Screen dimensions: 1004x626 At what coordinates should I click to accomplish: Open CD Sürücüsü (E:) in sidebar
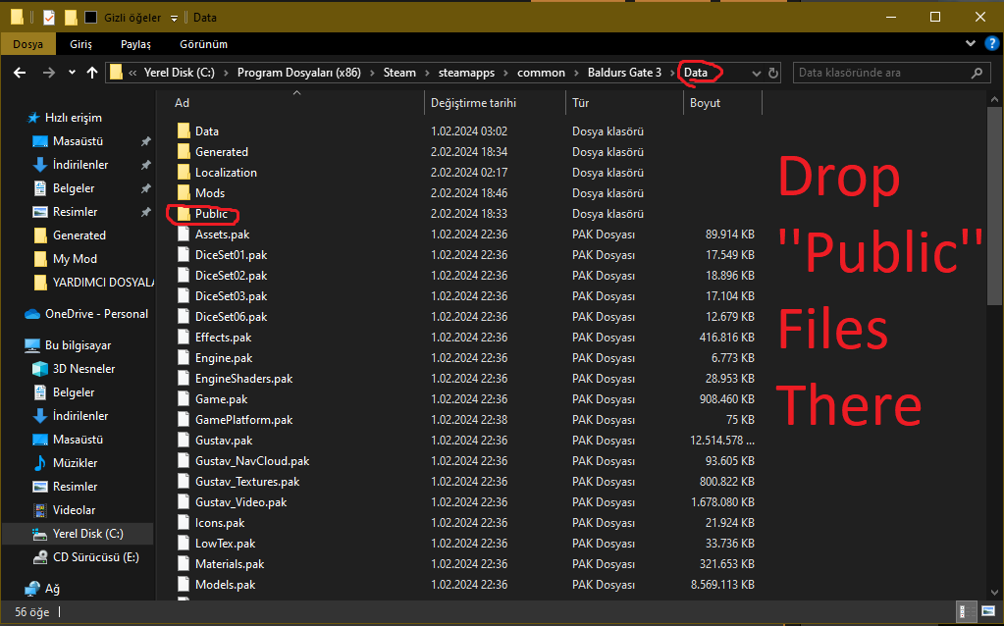click(x=95, y=557)
